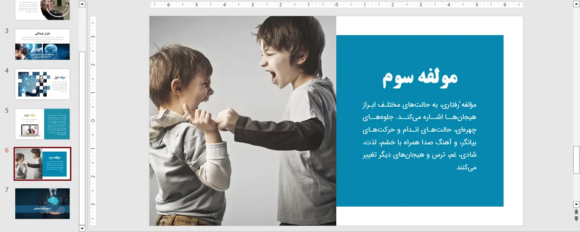The image size is (580, 232).
Task: Click the thumbnail pane scrollbar up arrow
Action: (82, 4)
